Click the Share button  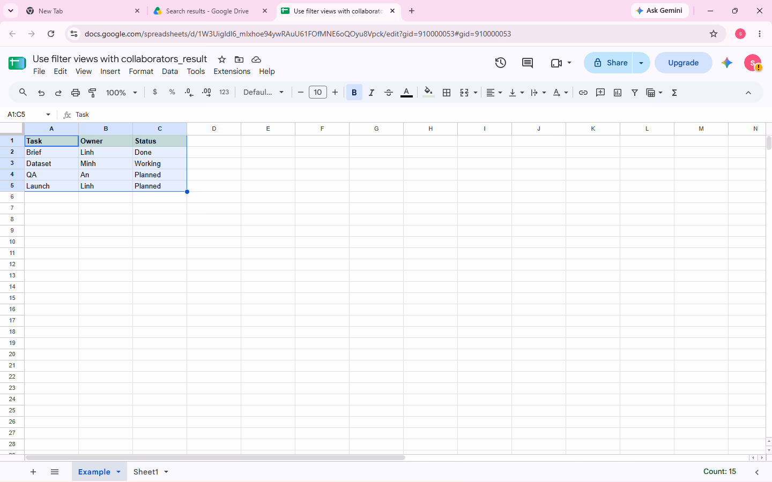coord(608,63)
